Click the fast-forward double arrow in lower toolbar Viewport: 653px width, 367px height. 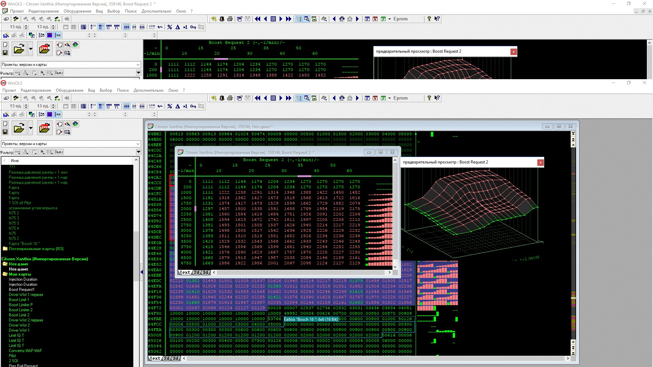tap(288, 98)
